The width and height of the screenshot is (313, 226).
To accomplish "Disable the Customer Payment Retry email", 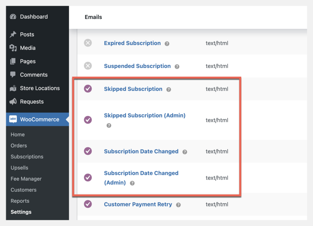I will 88,204.
